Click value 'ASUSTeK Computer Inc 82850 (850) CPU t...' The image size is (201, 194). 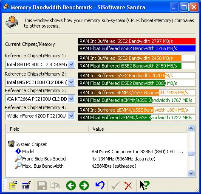tap(137, 152)
